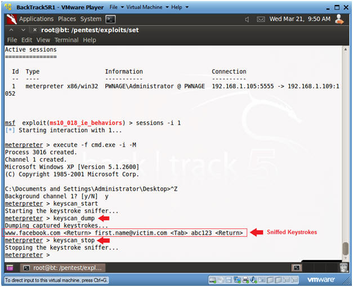Click the VMware Player app icon in the title bar

click(x=8, y=7)
